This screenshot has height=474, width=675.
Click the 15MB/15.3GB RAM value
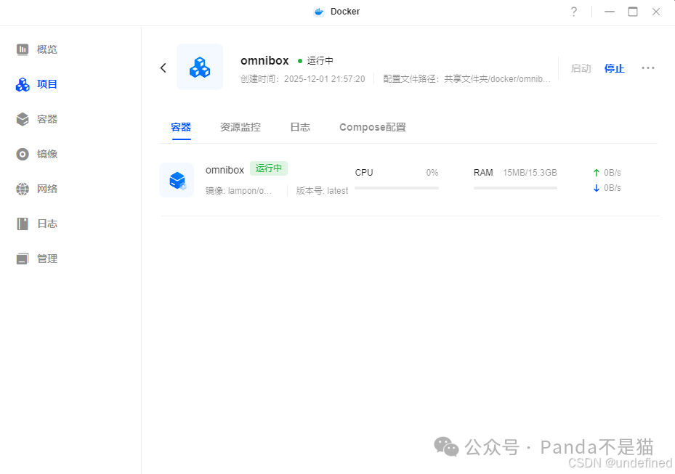[x=530, y=173]
